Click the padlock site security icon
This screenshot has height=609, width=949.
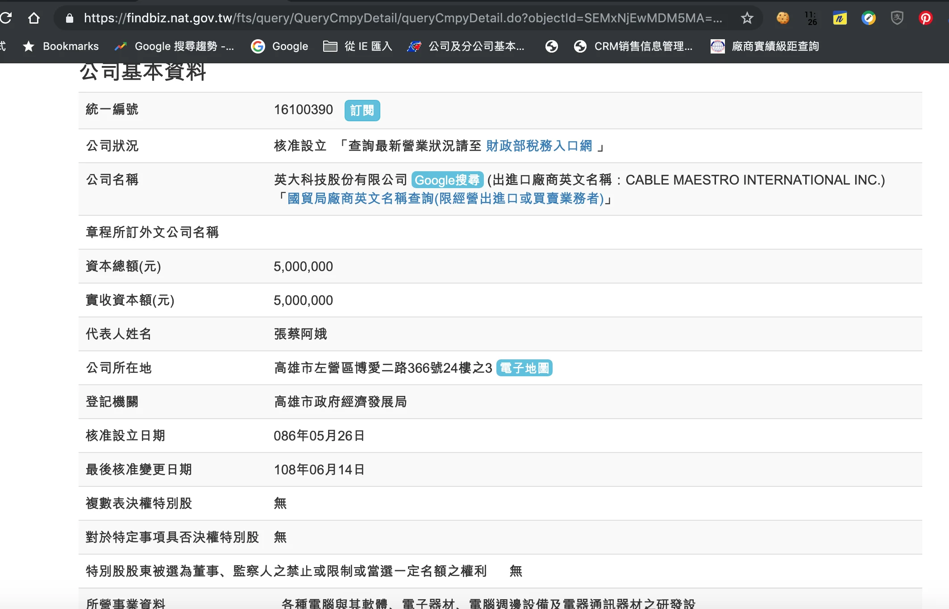pyautogui.click(x=69, y=18)
